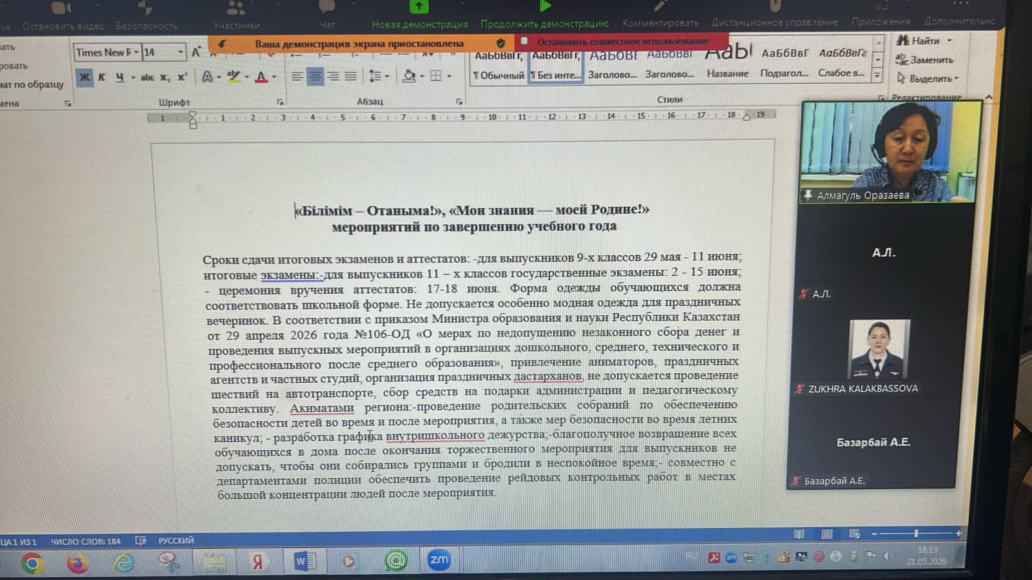Open the Yandex browser taskbar icon
Viewport: 1032px width, 580px height.
[x=257, y=562]
